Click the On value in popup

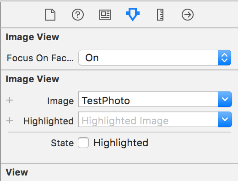[x=92, y=58]
